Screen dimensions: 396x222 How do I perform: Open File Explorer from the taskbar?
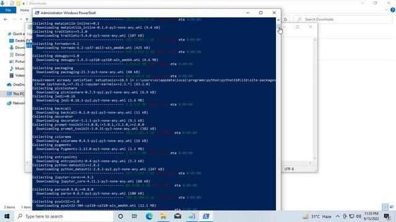coord(163,216)
